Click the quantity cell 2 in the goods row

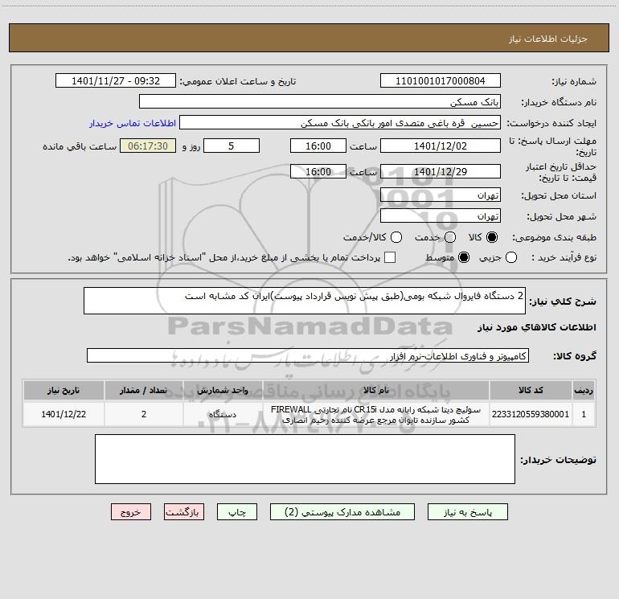144,414
